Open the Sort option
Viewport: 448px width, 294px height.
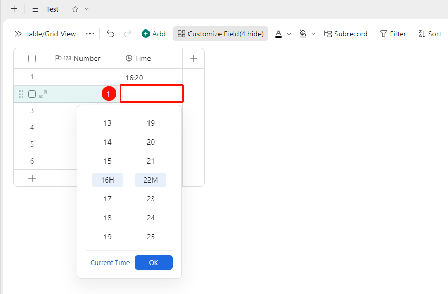(430, 34)
